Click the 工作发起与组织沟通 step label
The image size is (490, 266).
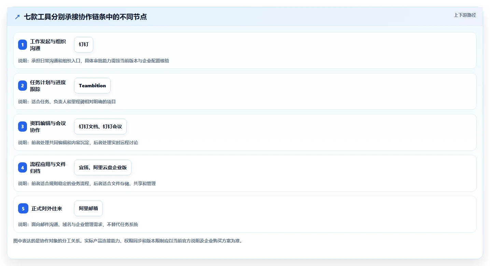point(48,45)
